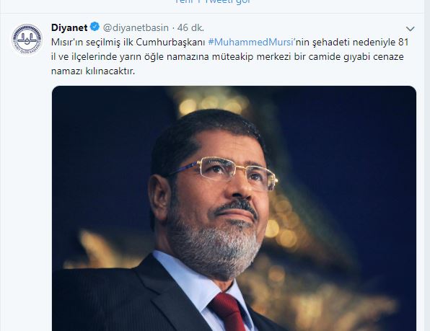430x331 pixels.
Task: Open the #MuhammedMursi hashtag link
Action: point(251,43)
